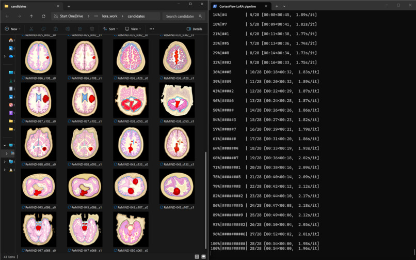Screen dimensions: 416x260
Task: Open Home in the Explorer sidebar
Action: coord(11,40)
